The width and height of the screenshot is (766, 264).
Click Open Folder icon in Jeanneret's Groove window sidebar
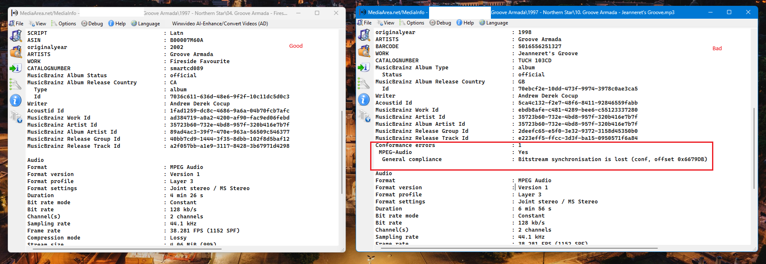click(364, 51)
